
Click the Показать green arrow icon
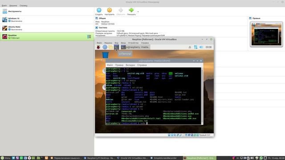131,12
